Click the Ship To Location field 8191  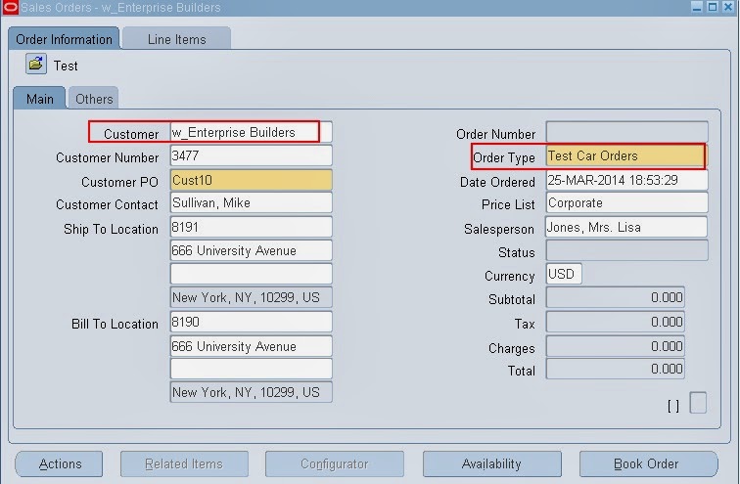point(251,227)
